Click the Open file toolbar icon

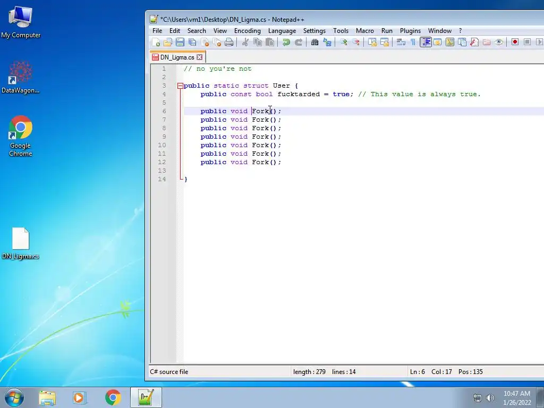pyautogui.click(x=168, y=42)
